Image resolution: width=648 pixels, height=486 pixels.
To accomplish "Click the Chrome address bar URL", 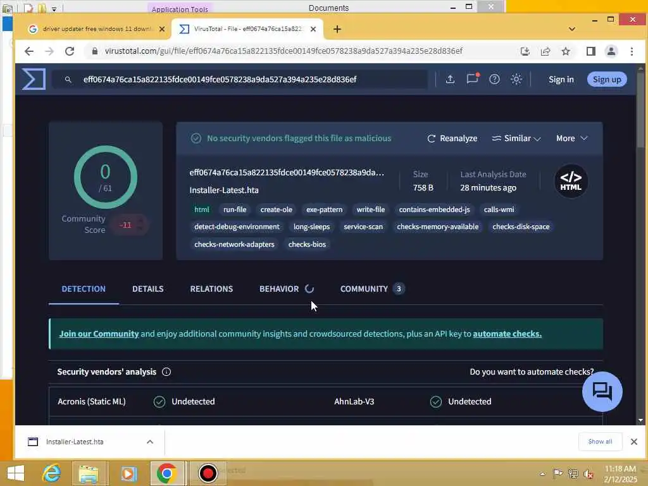I will (283, 51).
